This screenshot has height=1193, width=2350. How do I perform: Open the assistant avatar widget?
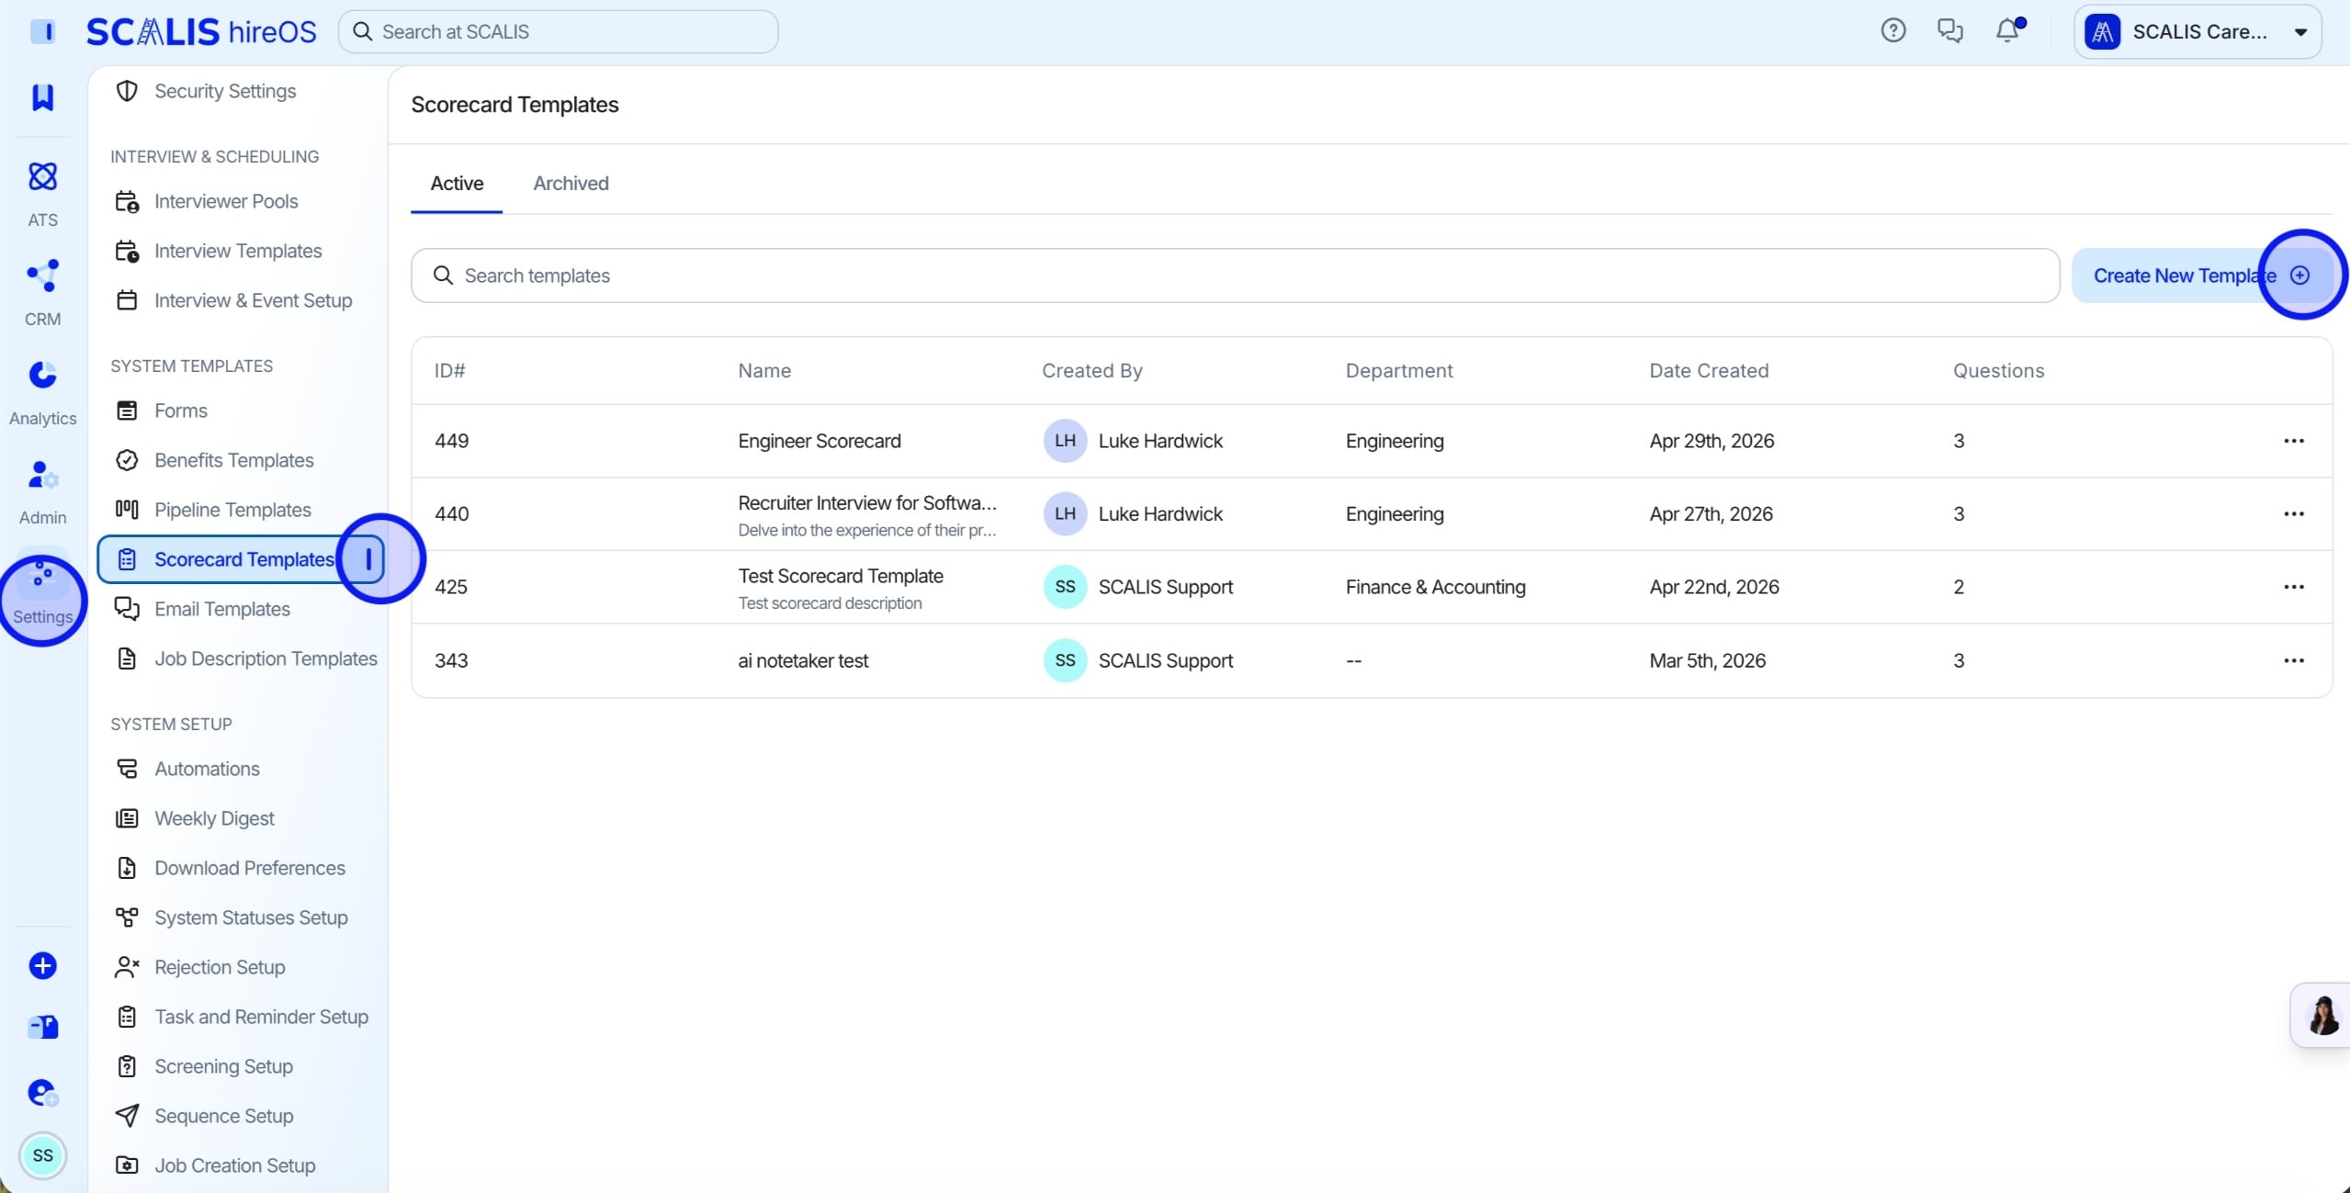tap(2323, 1015)
